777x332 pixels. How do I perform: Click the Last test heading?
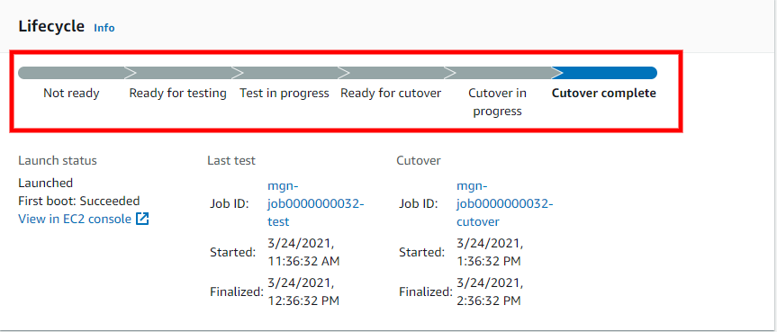[x=231, y=160]
